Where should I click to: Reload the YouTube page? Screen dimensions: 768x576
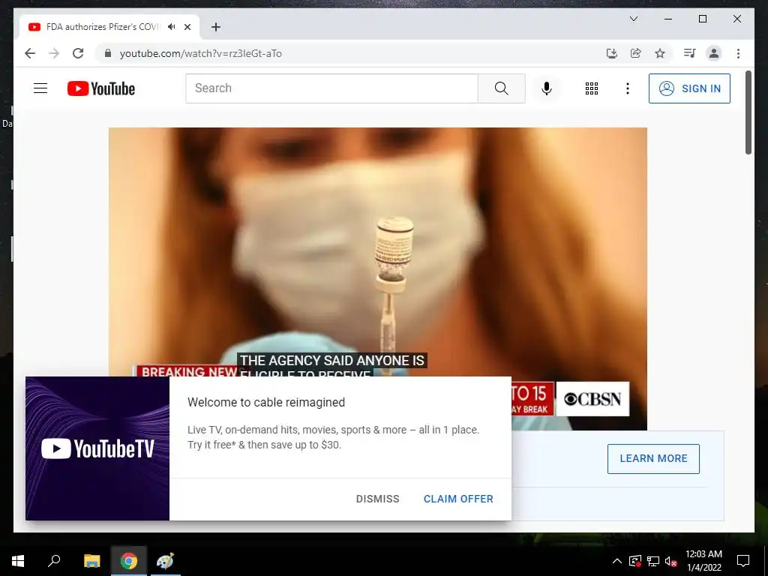78,53
